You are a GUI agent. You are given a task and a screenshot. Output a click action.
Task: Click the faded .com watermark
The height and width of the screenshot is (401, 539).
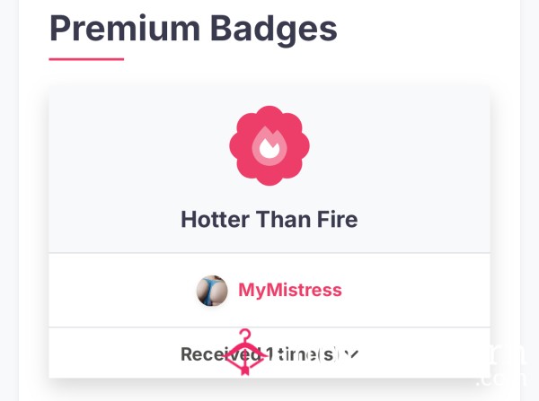point(501,379)
